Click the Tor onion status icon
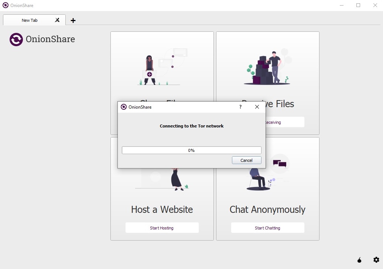 coord(359,260)
